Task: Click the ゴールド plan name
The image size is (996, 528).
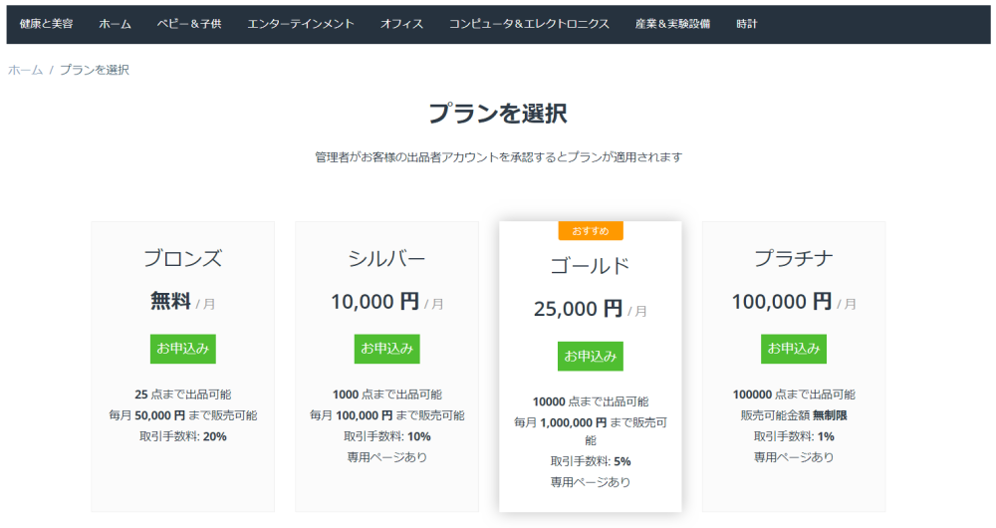Action: coord(591,266)
